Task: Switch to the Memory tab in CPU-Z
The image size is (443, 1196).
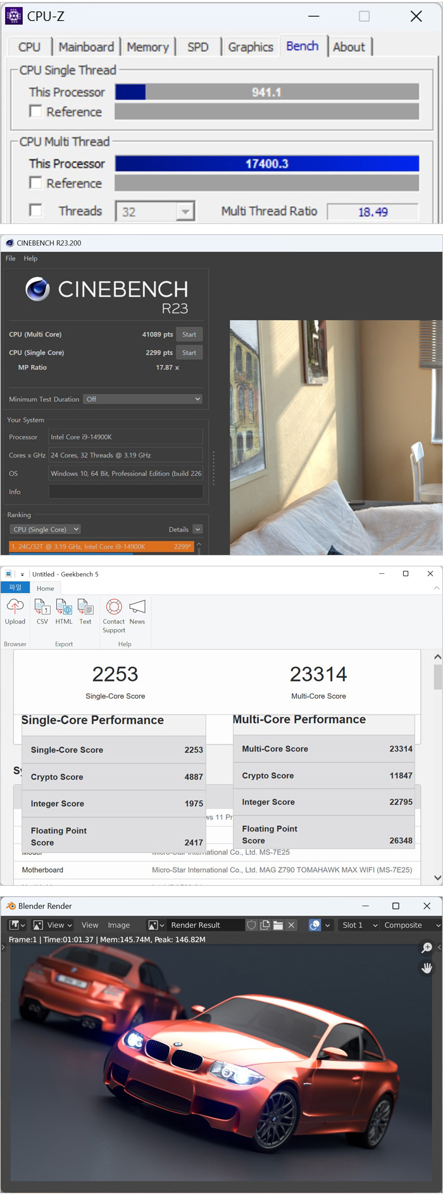Action: tap(147, 47)
